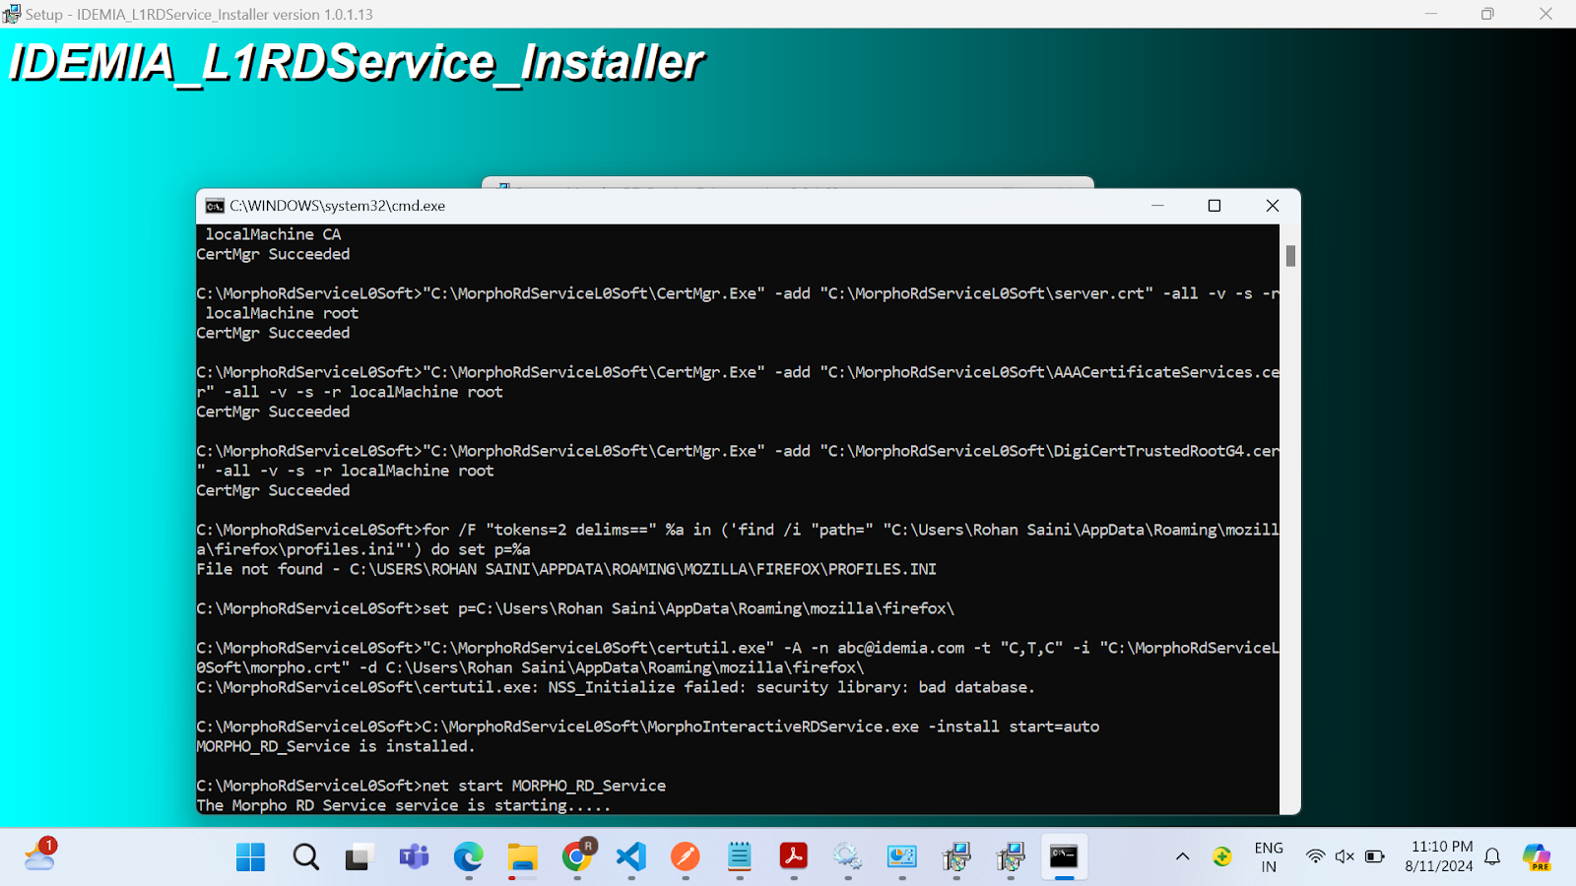This screenshot has height=886, width=1576.
Task: Open Adobe Acrobat from the taskbar
Action: click(x=794, y=857)
